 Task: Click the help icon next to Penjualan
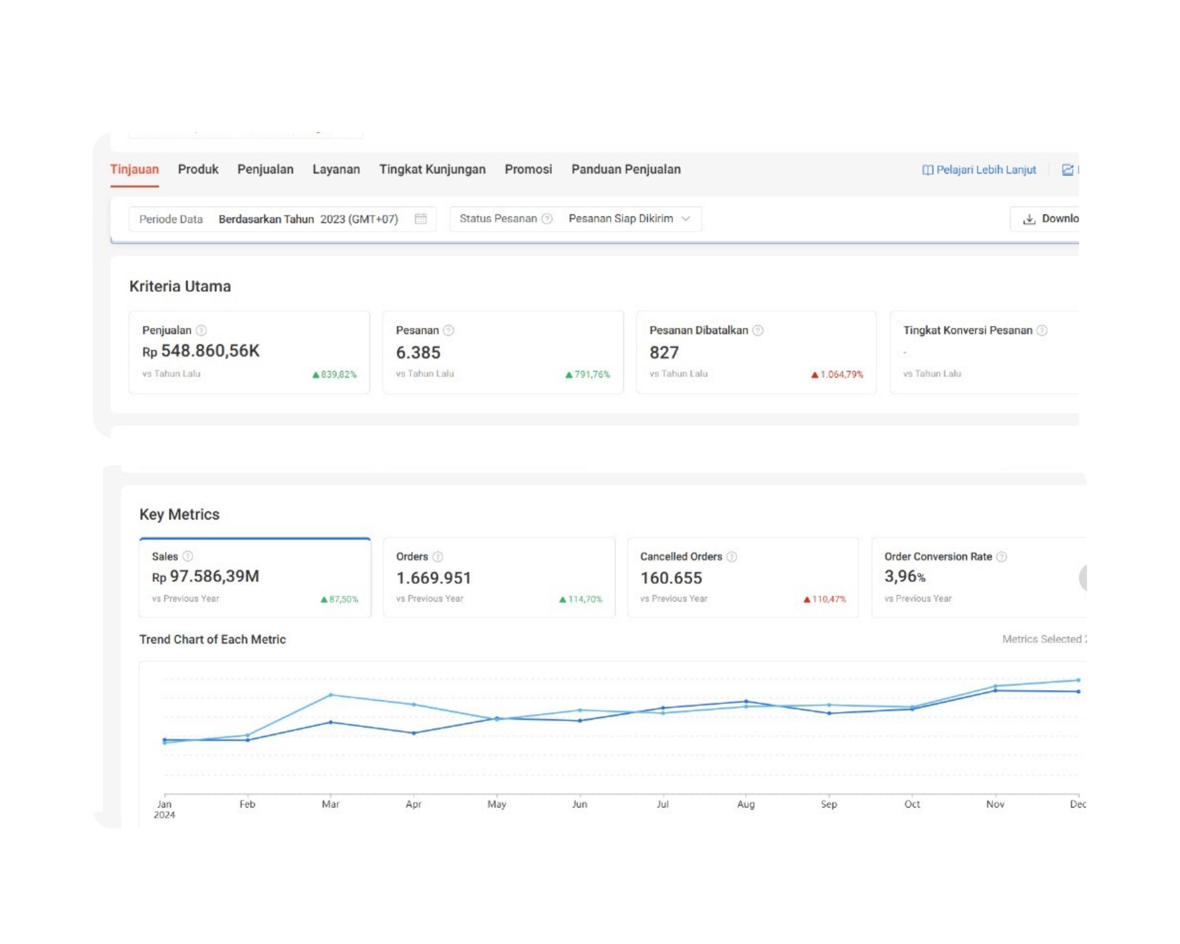pos(201,331)
